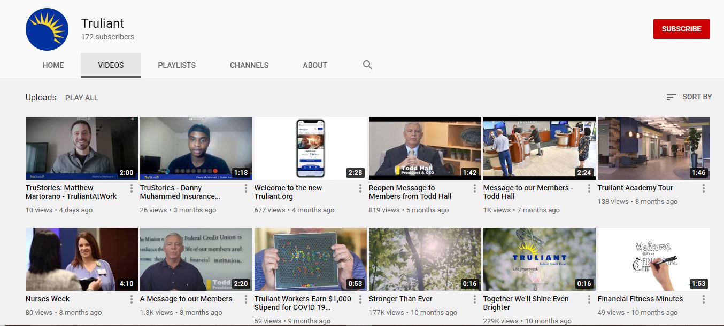
Task: Play the Financial Fitness whiteboard thumbnail
Action: point(654,259)
